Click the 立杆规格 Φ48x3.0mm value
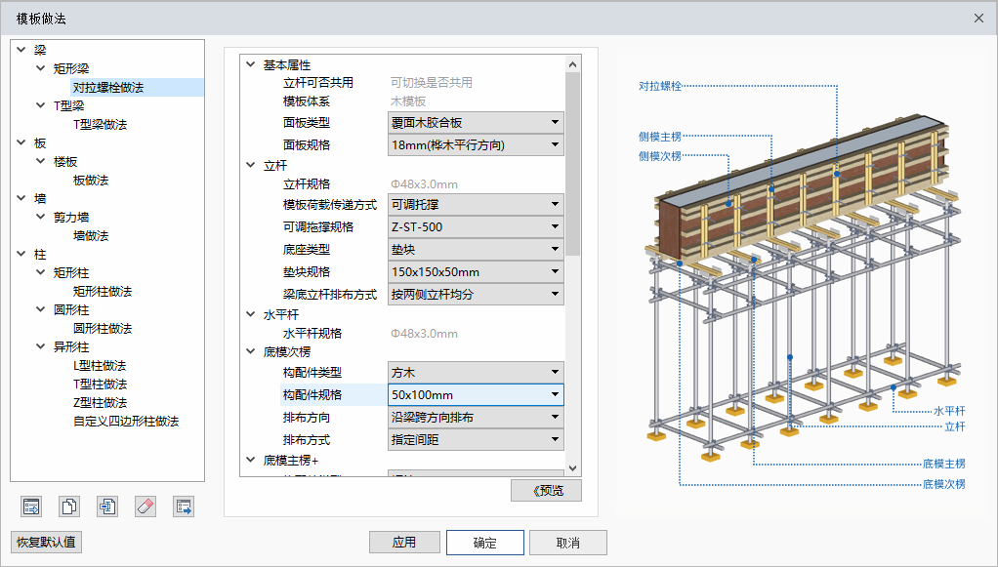This screenshot has width=998, height=567. click(424, 184)
